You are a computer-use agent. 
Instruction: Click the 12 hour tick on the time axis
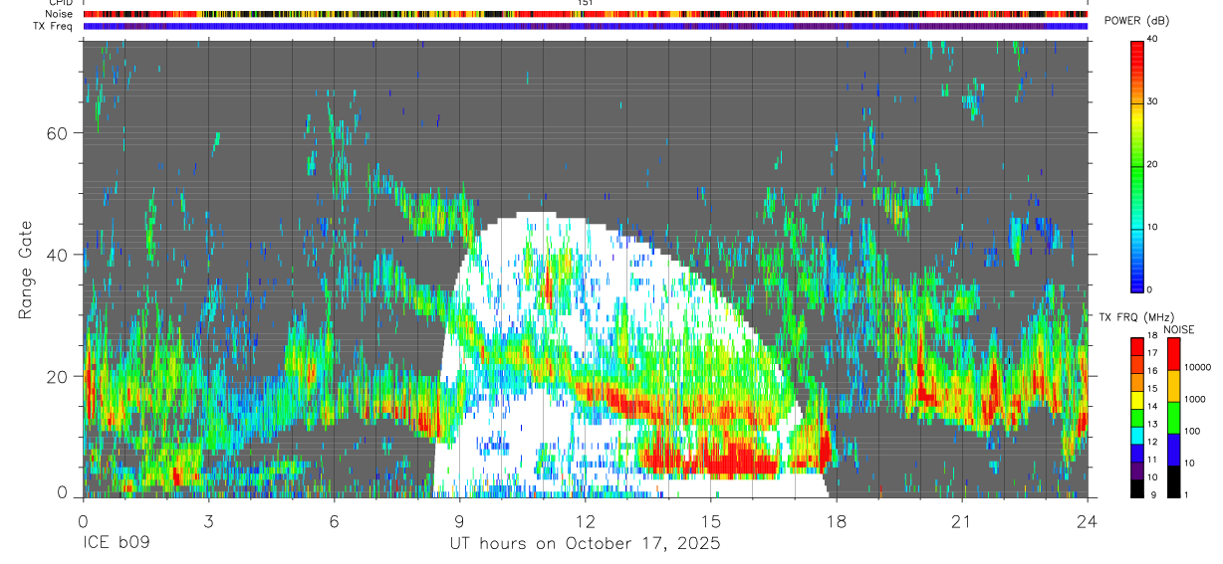[585, 520]
